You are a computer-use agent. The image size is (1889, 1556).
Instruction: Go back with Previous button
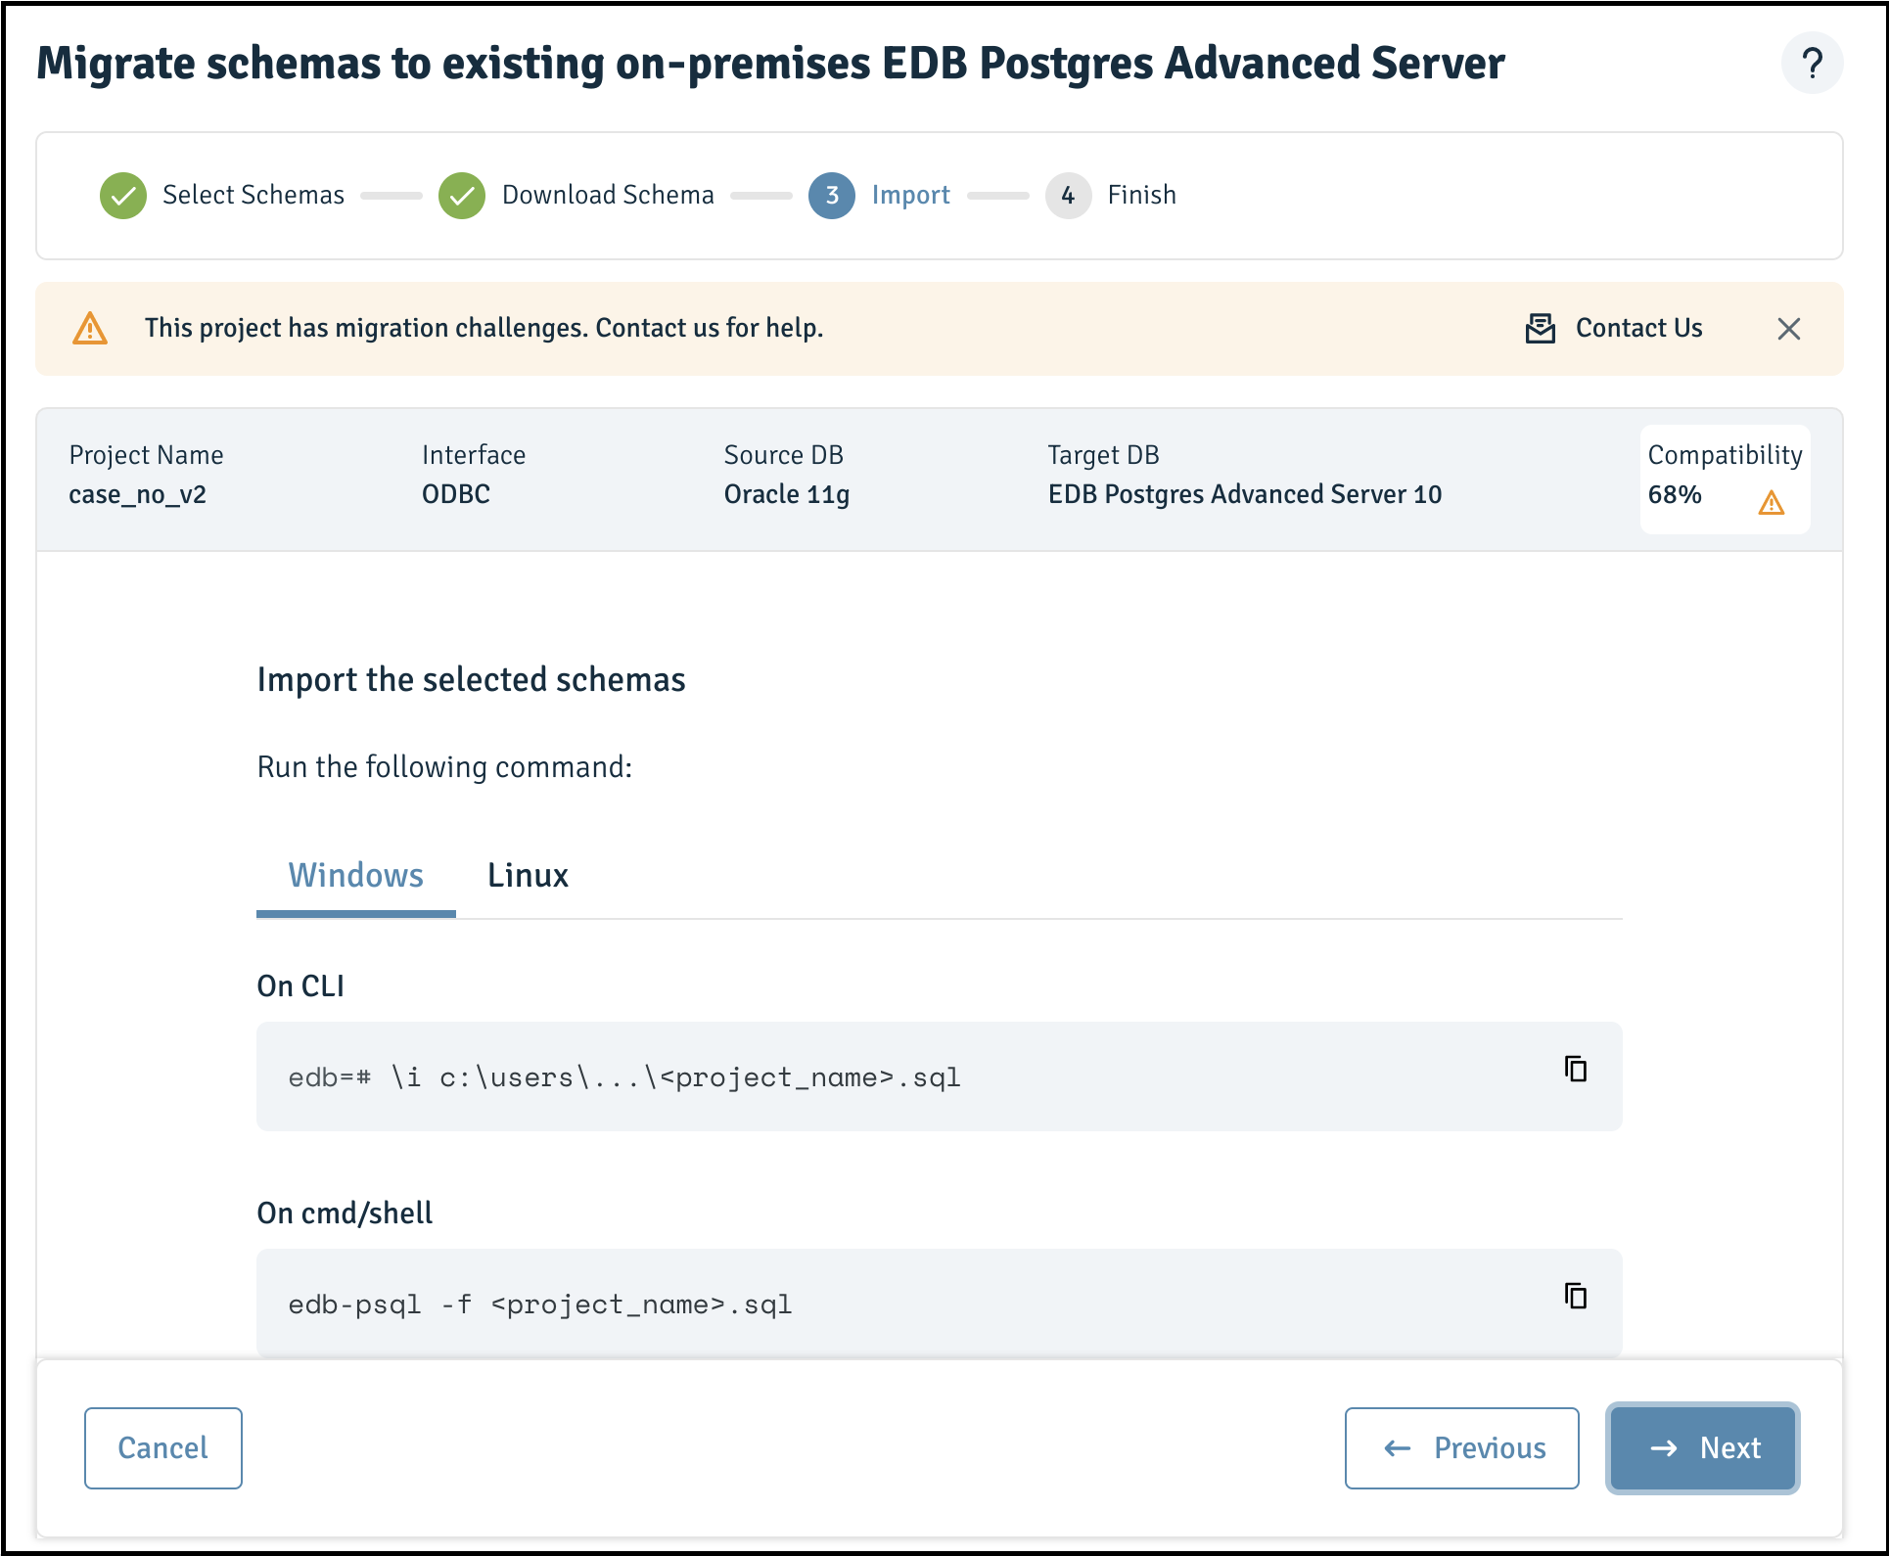[x=1462, y=1448]
